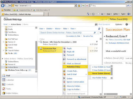Expand search options double chevron

101,33
